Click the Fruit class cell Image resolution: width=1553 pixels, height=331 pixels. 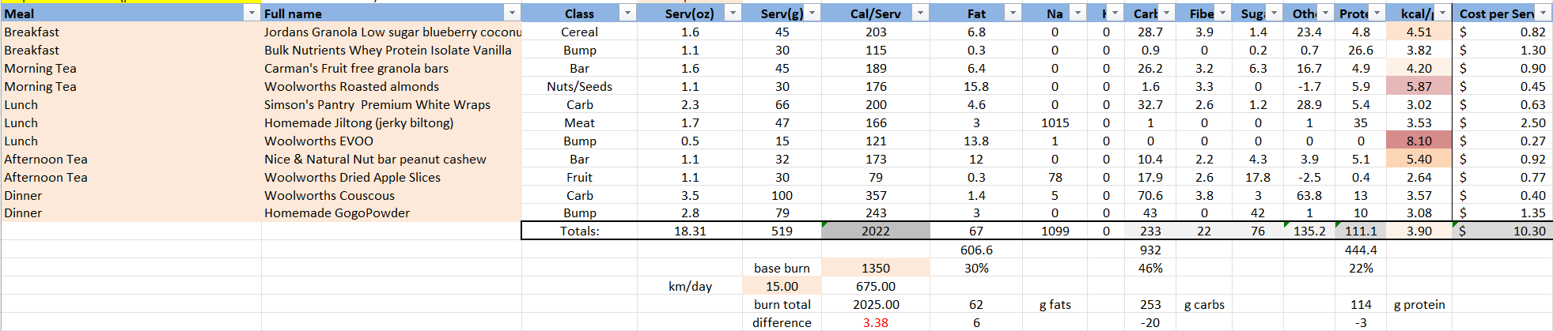tap(579, 177)
